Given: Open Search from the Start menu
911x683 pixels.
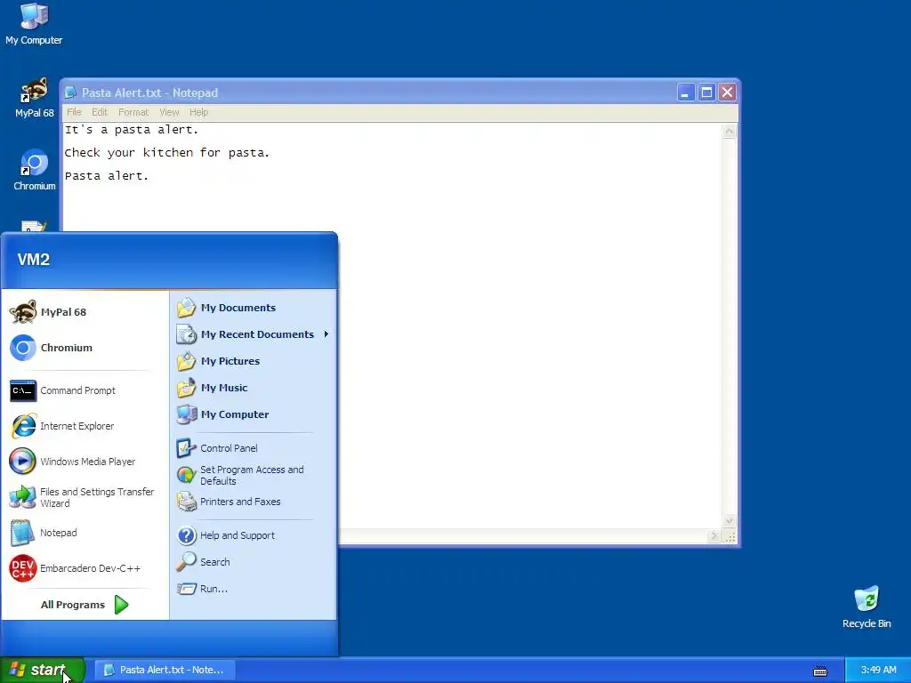Looking at the screenshot, I should click(x=253, y=562).
